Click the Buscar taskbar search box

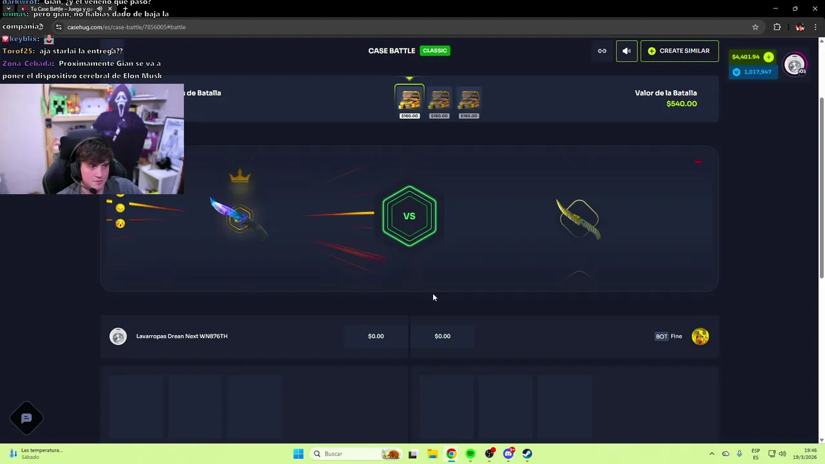(x=356, y=454)
